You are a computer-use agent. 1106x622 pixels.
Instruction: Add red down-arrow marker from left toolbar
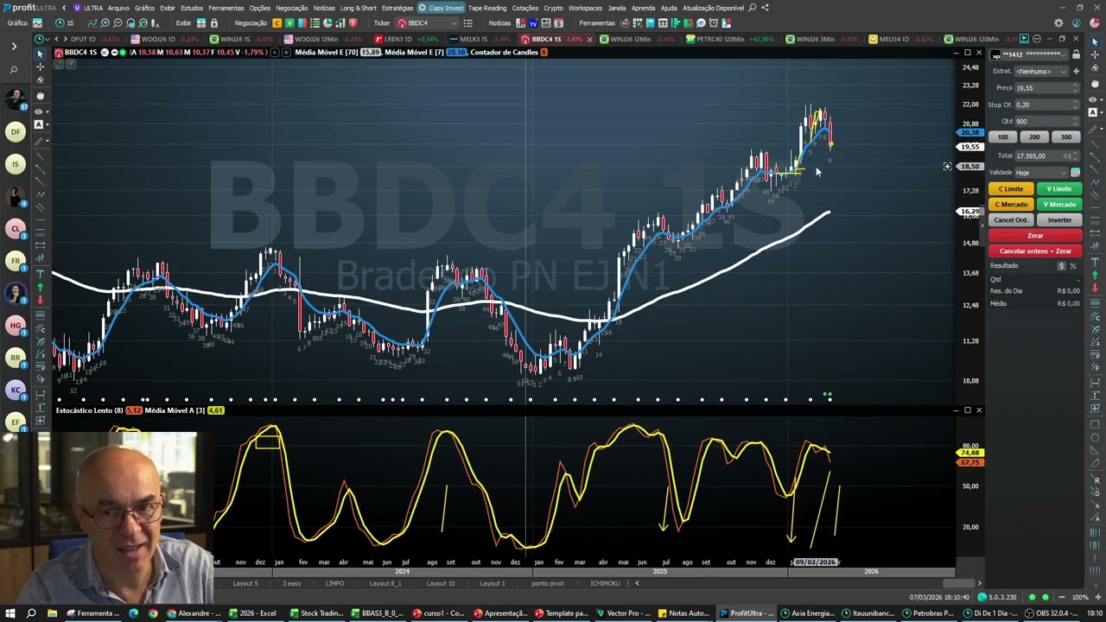[x=40, y=300]
